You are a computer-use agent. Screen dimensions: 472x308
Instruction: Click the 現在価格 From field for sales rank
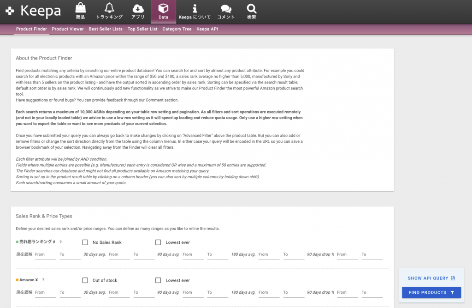click(x=45, y=254)
